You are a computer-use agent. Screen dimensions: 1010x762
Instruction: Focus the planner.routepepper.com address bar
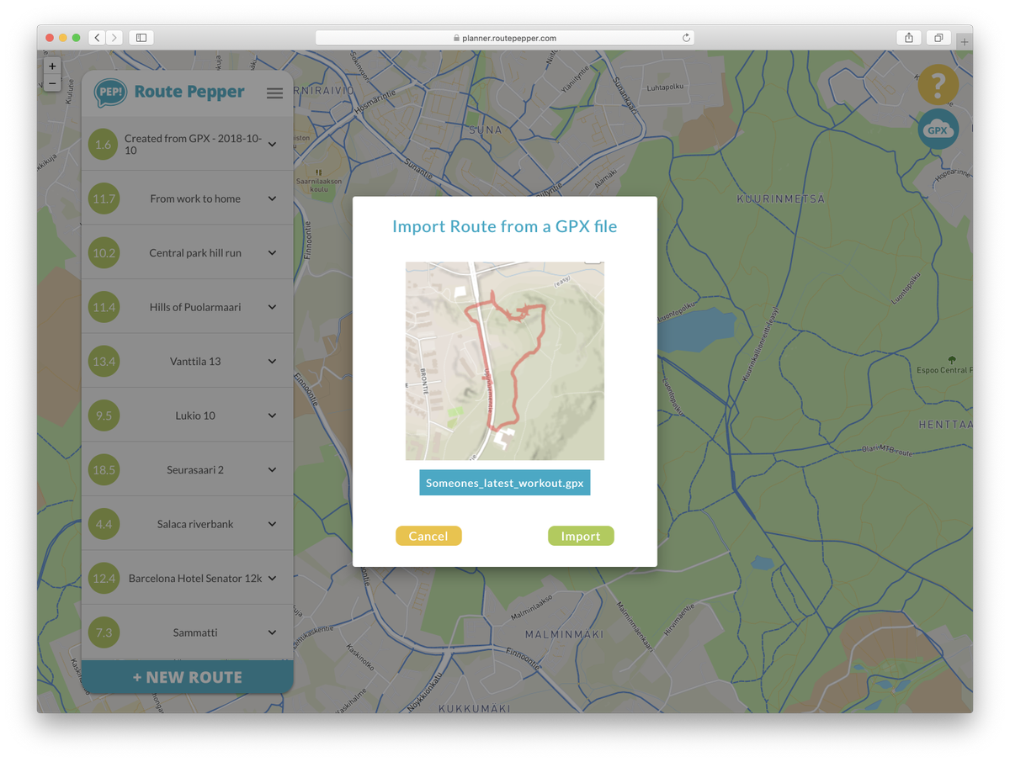pos(505,38)
